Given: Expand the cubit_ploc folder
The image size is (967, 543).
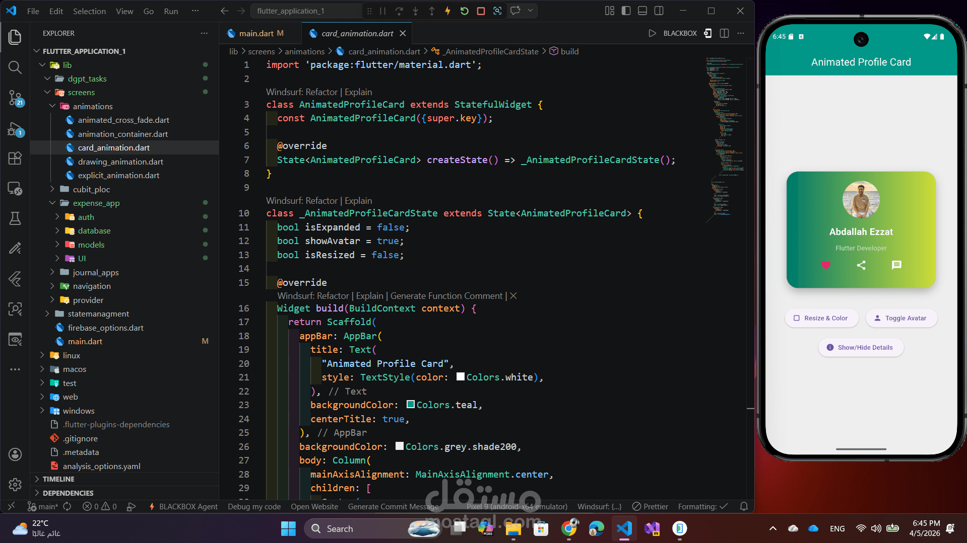Looking at the screenshot, I should 52,189.
